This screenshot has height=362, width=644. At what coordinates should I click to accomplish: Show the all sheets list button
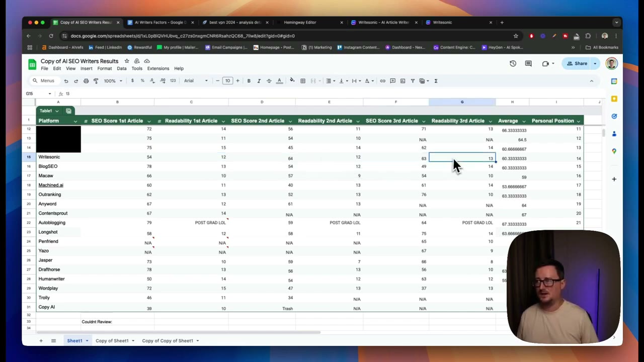pos(53,341)
